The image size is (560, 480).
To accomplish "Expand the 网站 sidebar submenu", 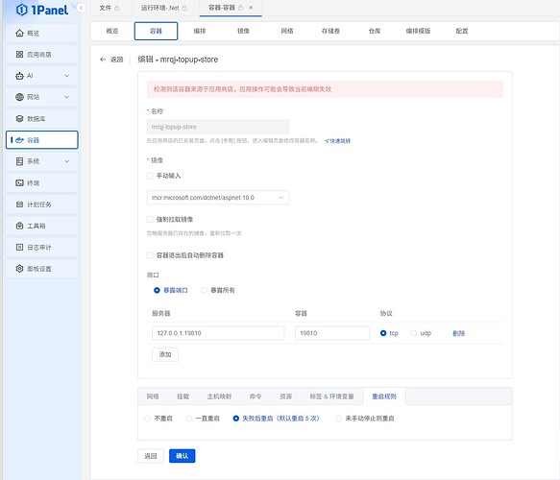I will tap(67, 97).
